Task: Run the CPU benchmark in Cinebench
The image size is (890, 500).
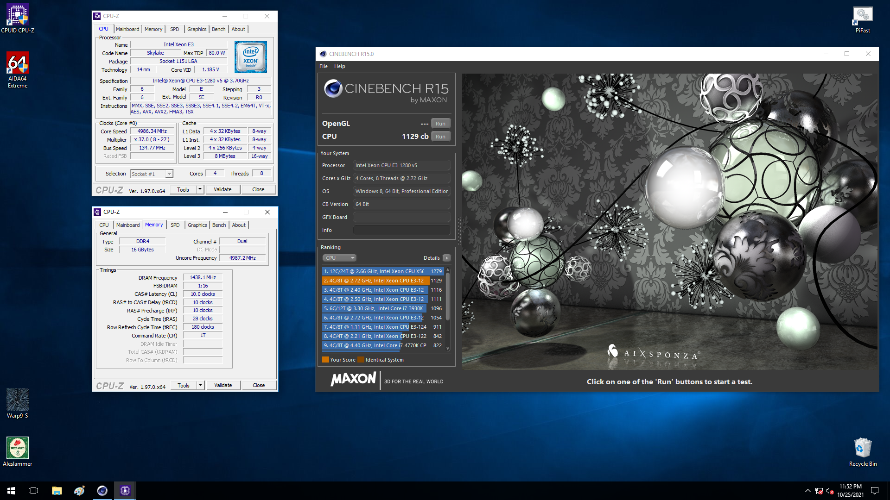Action: tap(440, 137)
